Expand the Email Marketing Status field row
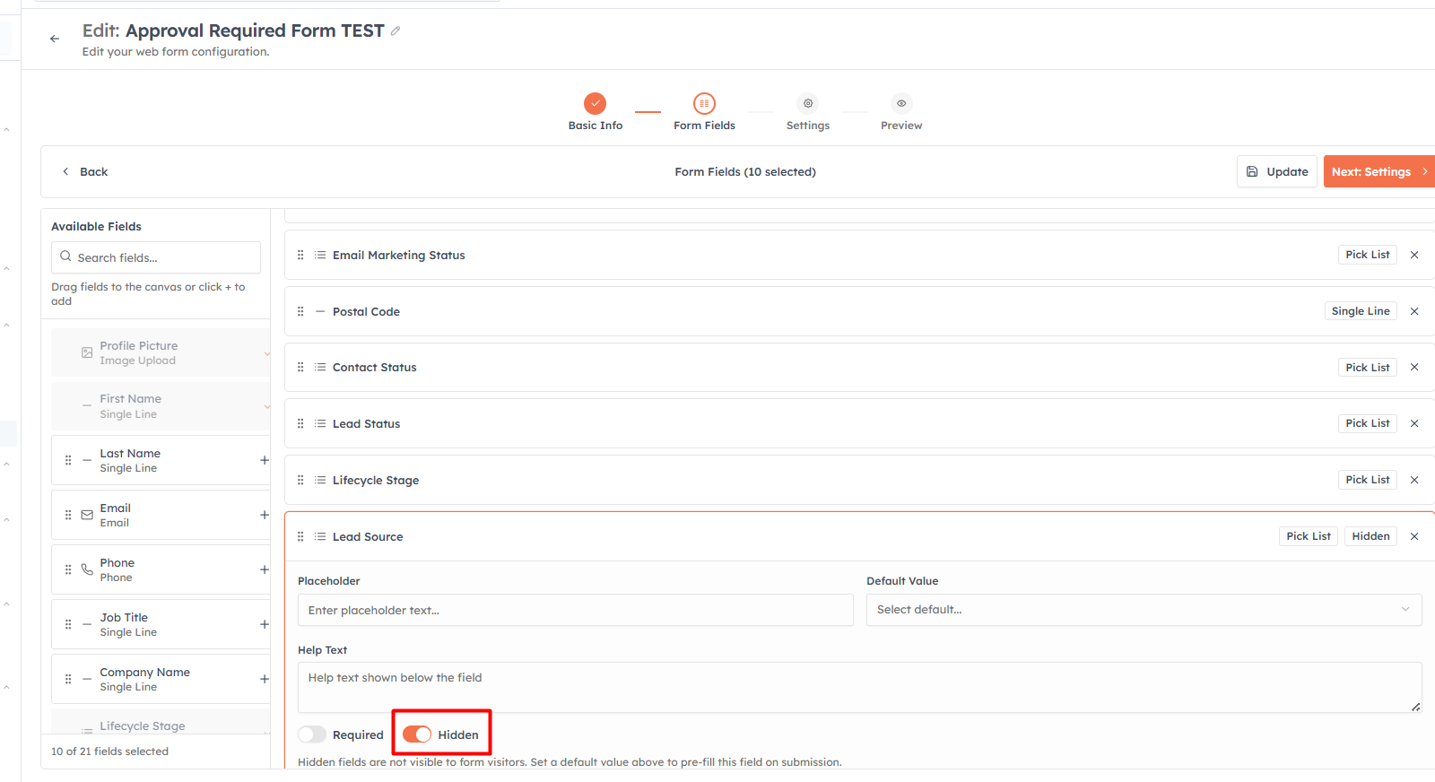Viewport: 1435px width, 782px height. pyautogui.click(x=859, y=255)
